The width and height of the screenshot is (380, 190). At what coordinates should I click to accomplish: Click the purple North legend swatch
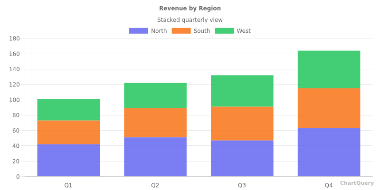(138, 31)
